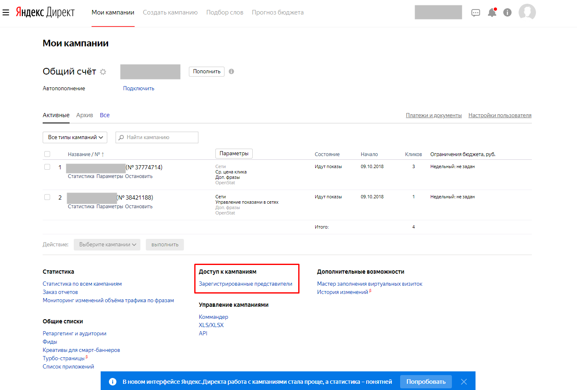Screen dimensions: 577x390
Task: Open История изменений link
Action: pos(343,292)
